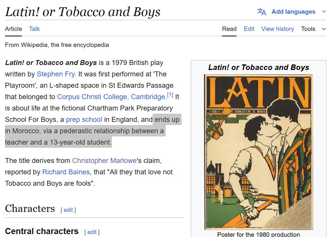Select the Read tab
Image resolution: width=333 pixels, height=237 pixels.
[x=229, y=29]
